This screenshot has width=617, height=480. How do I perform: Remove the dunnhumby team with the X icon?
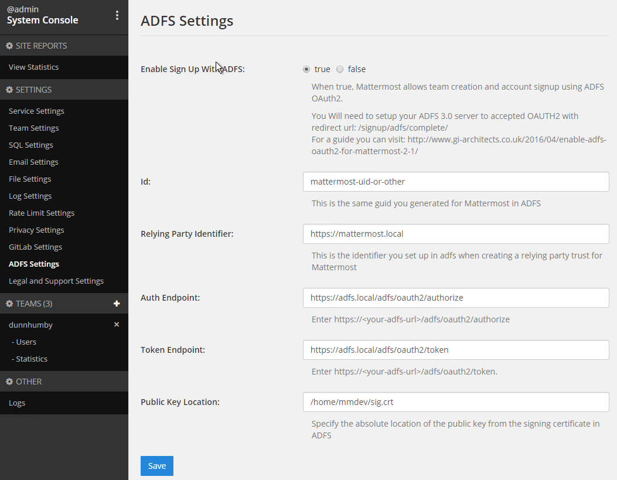coord(117,325)
